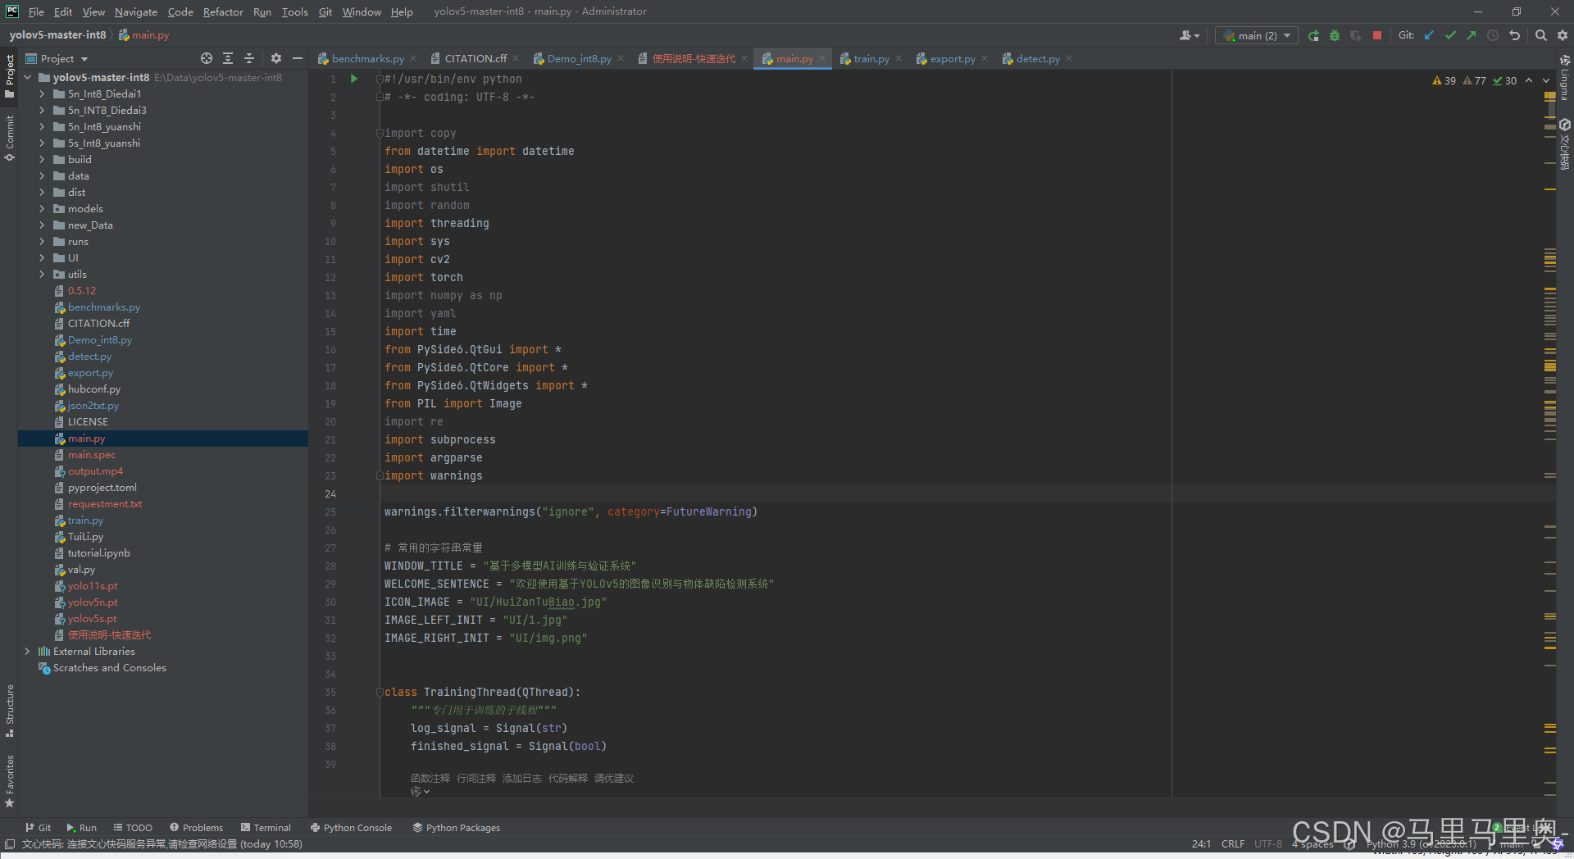Close the main.py editor tab
The width and height of the screenshot is (1574, 859).
click(x=822, y=58)
